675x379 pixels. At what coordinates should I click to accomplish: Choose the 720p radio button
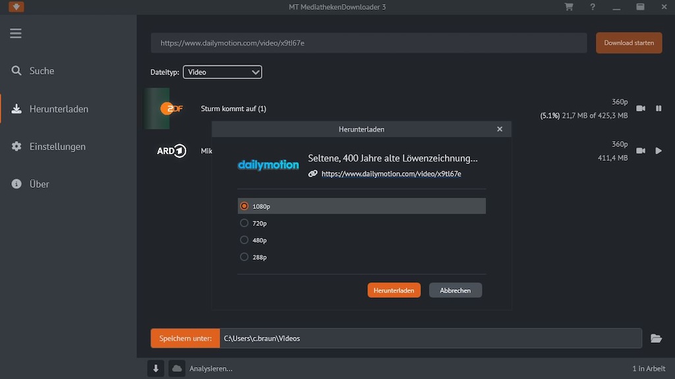point(245,223)
